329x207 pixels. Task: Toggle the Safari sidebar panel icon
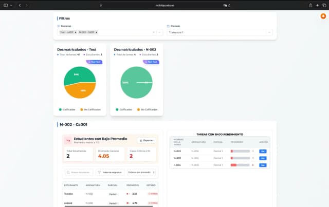click(6, 5)
